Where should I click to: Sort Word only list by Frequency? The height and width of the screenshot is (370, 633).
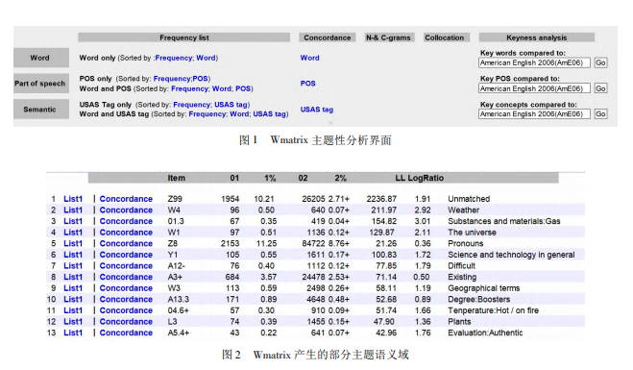tap(174, 58)
